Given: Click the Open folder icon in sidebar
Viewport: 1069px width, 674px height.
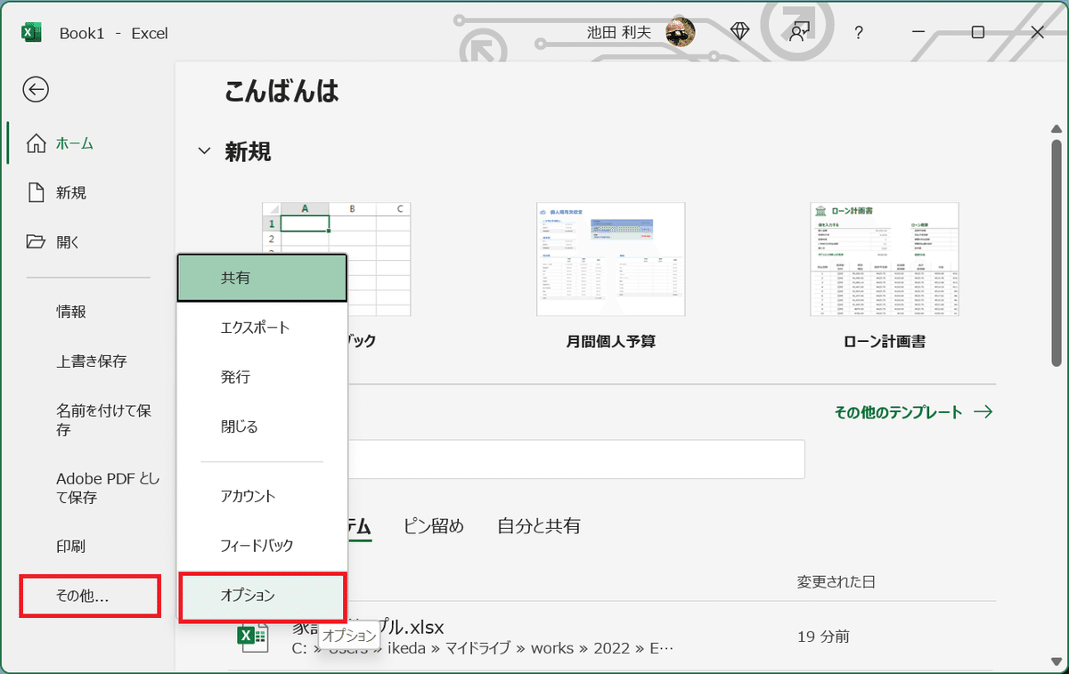Looking at the screenshot, I should tap(36, 241).
